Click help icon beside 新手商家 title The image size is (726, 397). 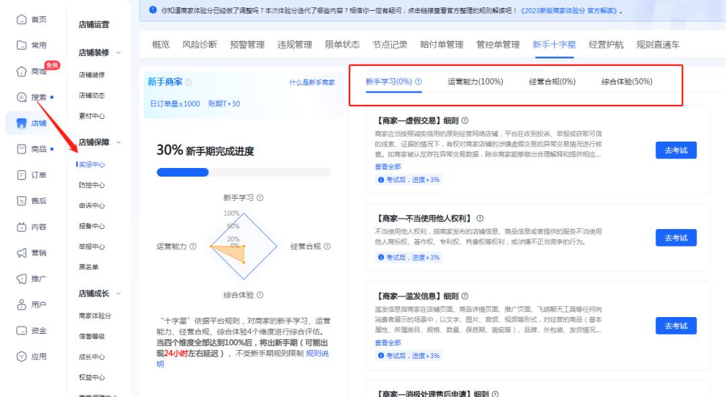(189, 83)
